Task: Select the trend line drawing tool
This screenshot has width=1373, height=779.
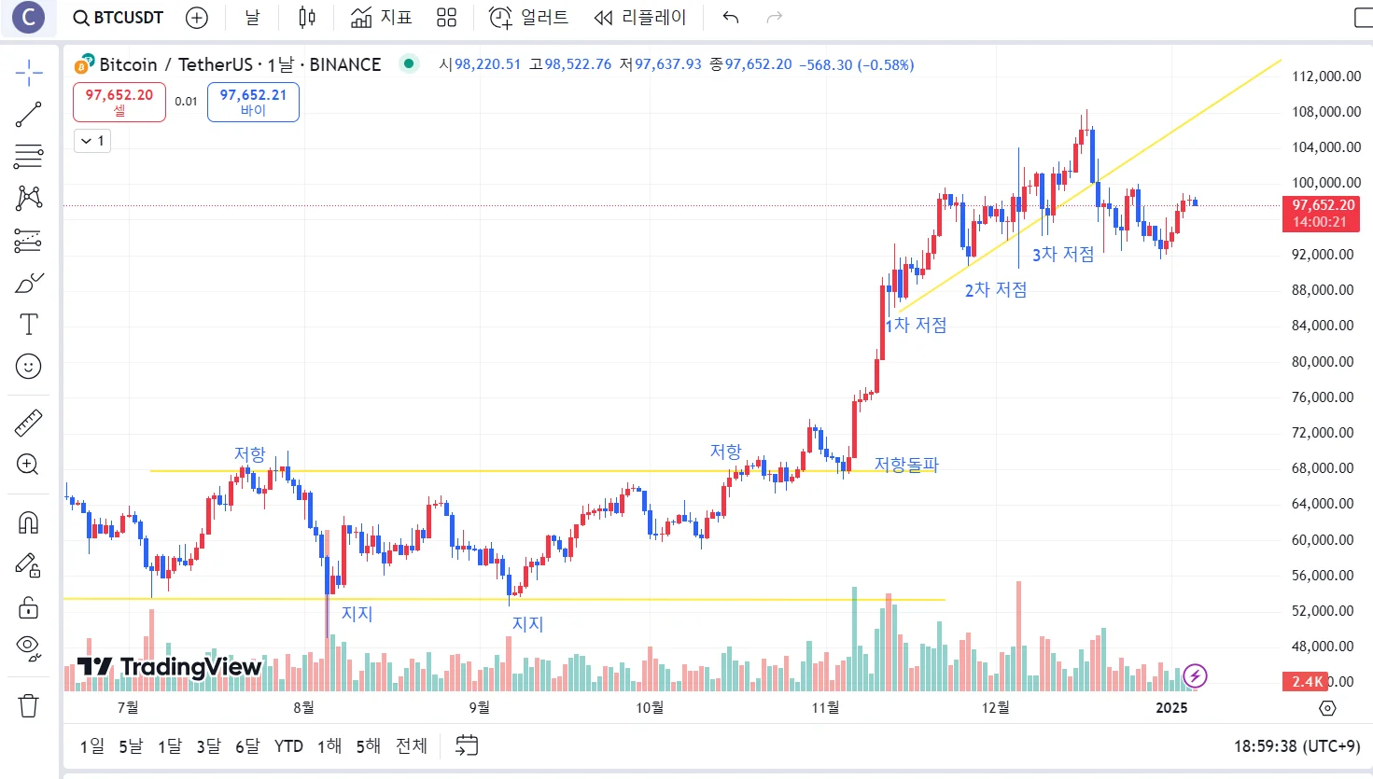Action: point(29,114)
